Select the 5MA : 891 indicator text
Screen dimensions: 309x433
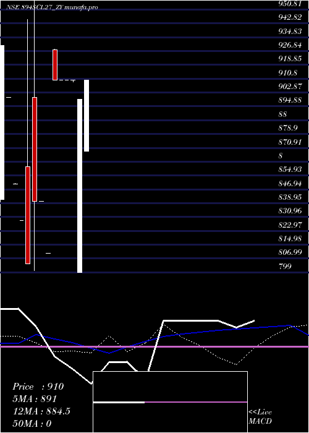point(35,398)
